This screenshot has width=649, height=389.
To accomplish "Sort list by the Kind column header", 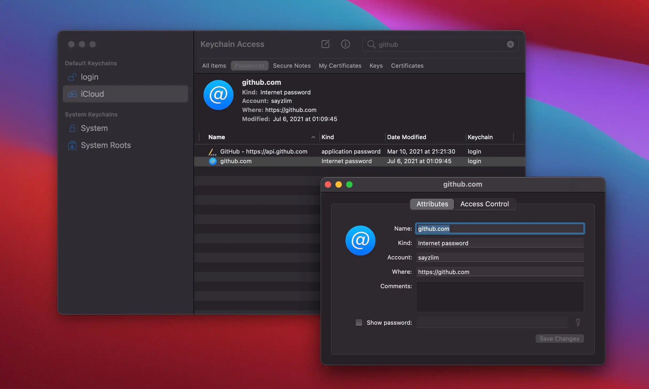I will 327,137.
